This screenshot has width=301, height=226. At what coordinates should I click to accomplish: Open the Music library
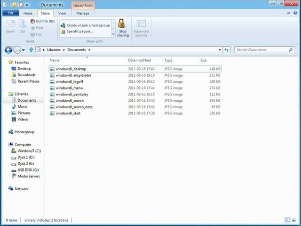pos(20,106)
